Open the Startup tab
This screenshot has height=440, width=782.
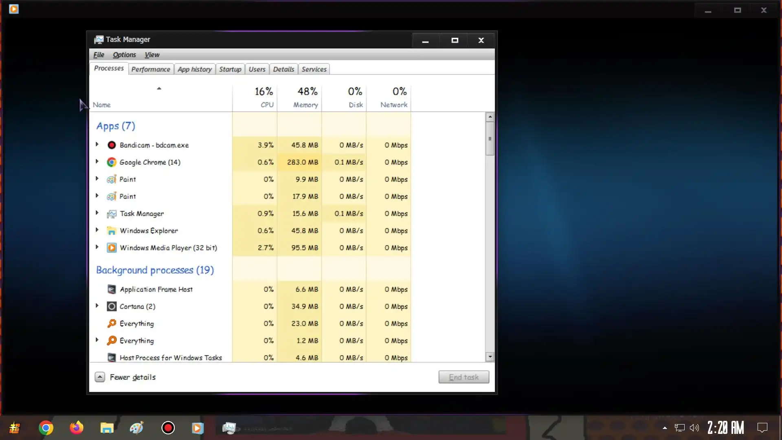[x=230, y=69]
